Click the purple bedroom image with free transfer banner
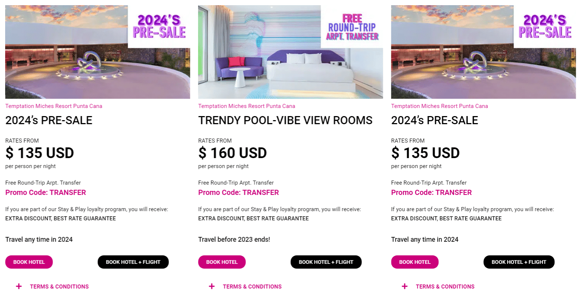The image size is (581, 297). 290,52
